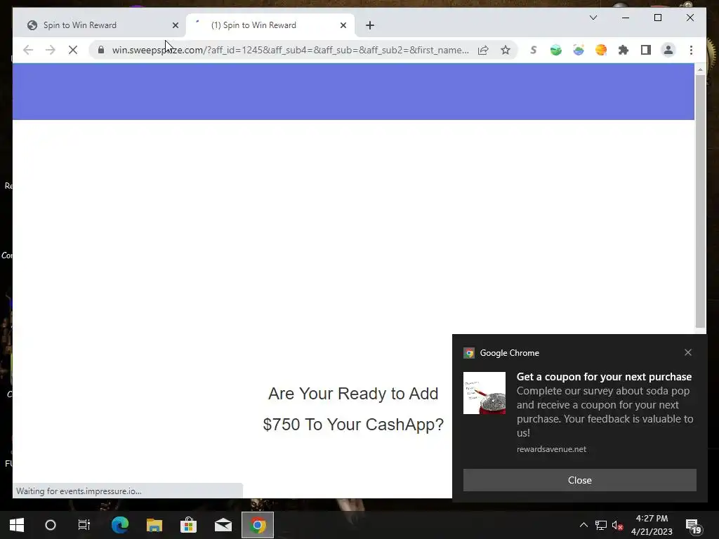Viewport: 719px width, 539px height.
Task: Open the blue globe extension icon
Action: click(x=579, y=50)
